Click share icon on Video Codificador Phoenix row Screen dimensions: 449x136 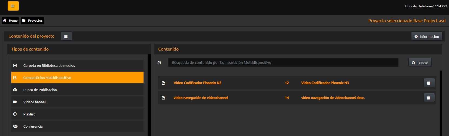pos(163,83)
